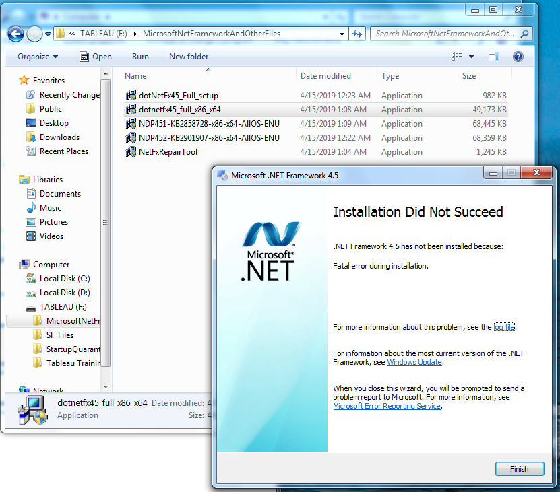Select the dotnetfx45_full_x86_x64 file icon
The width and height of the screenshot is (560, 492).
(x=131, y=110)
